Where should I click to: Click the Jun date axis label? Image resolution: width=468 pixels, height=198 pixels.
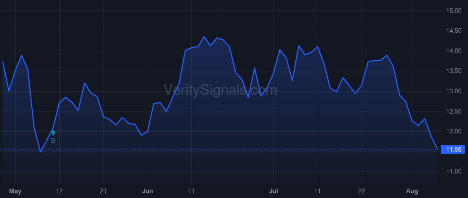tap(148, 191)
